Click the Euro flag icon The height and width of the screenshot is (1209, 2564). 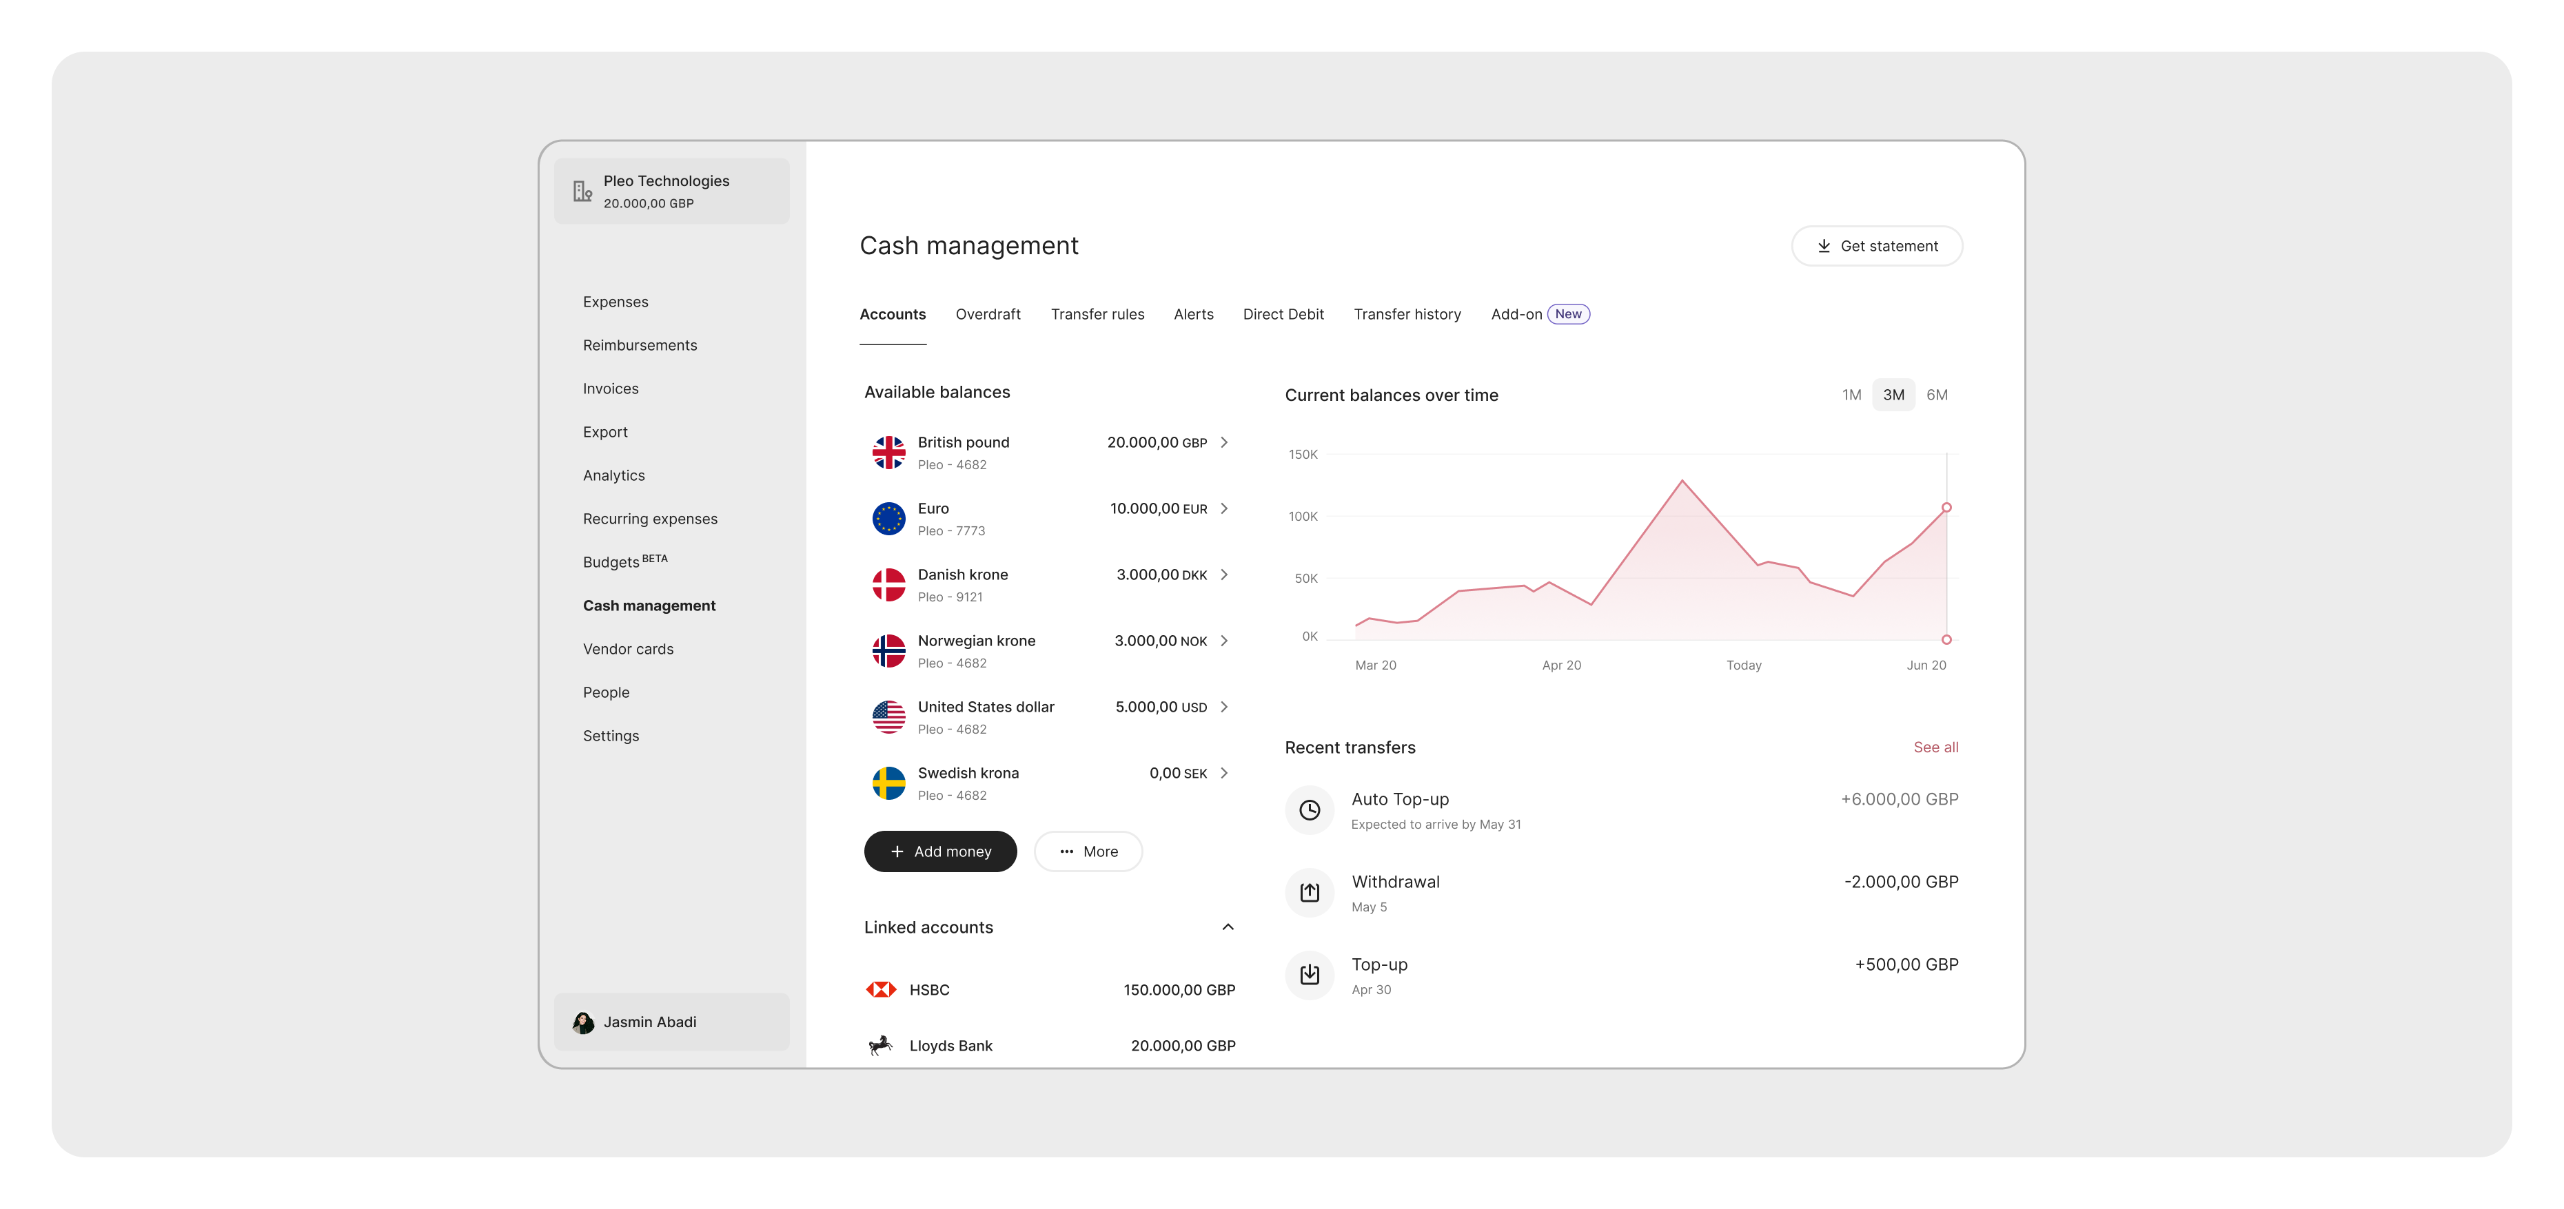(x=888, y=519)
